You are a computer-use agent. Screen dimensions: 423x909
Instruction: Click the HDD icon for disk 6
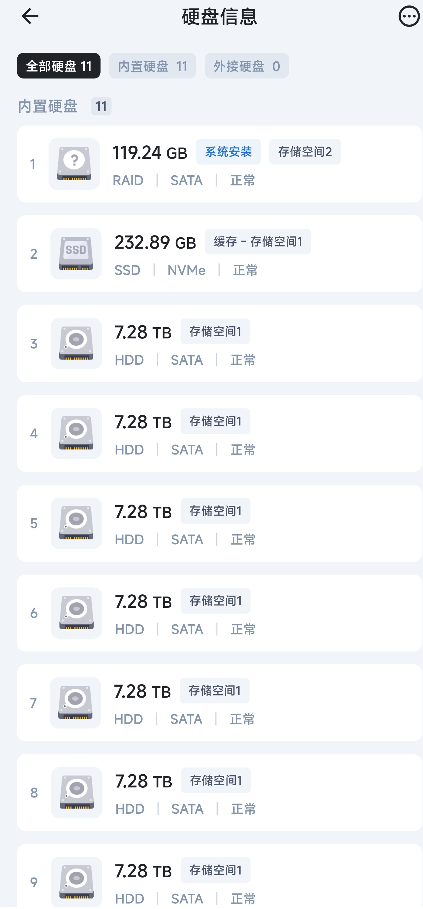click(77, 613)
